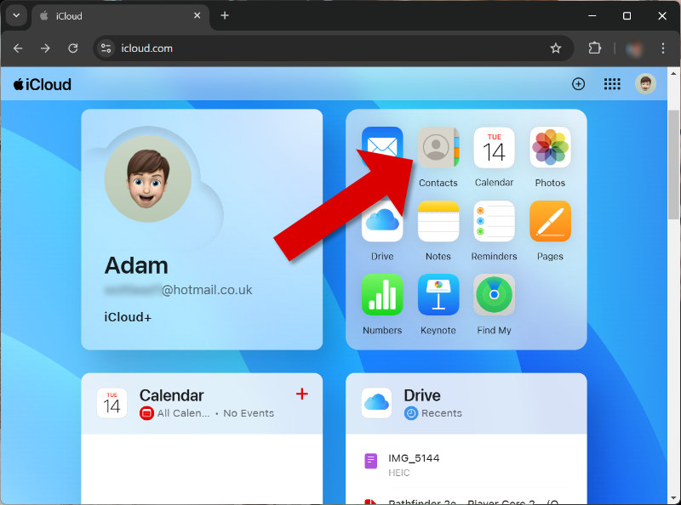Open the Contacts app

click(x=438, y=147)
